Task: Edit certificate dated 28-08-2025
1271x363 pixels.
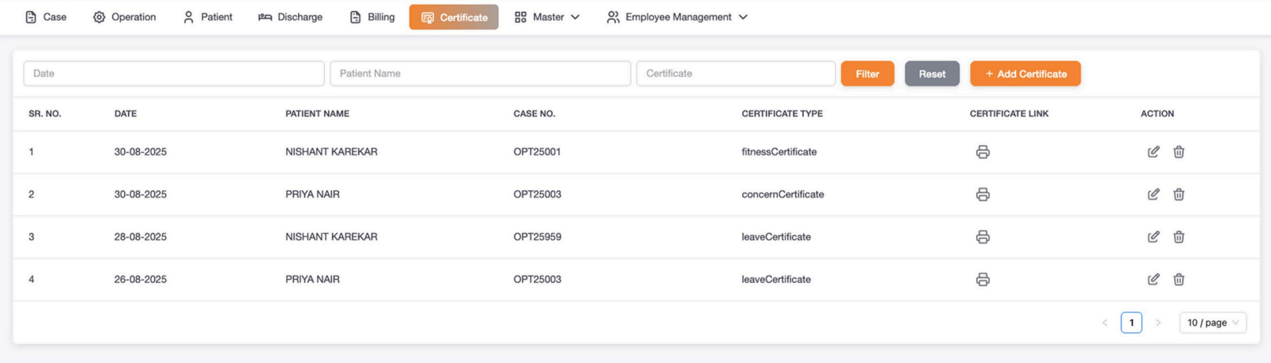Action: tap(1153, 237)
